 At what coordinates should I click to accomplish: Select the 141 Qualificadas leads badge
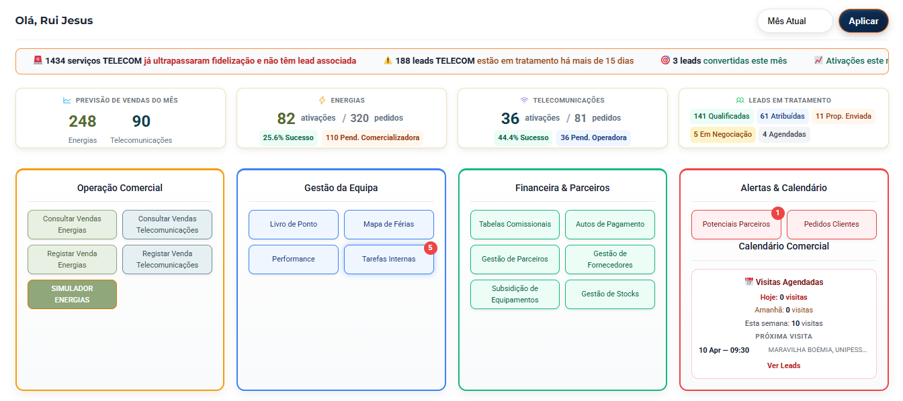click(721, 116)
